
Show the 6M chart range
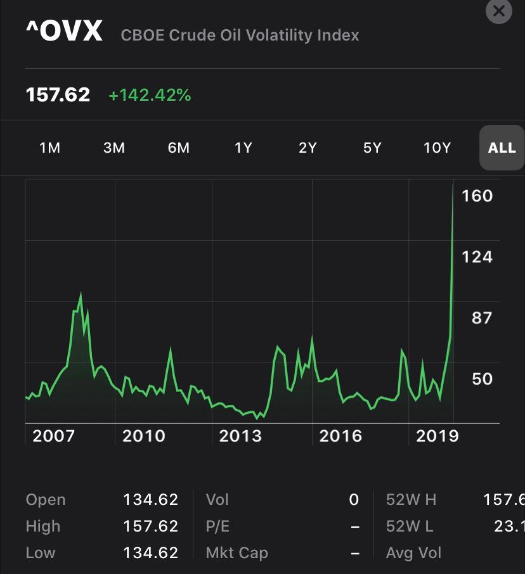pos(179,148)
